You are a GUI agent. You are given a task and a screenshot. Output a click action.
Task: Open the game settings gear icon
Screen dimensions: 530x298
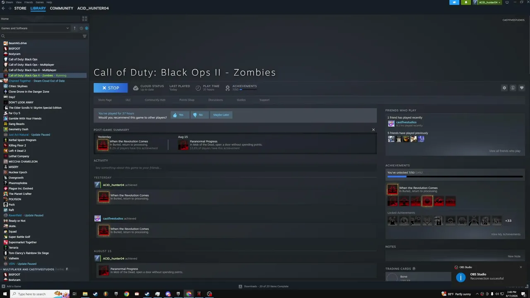(504, 88)
